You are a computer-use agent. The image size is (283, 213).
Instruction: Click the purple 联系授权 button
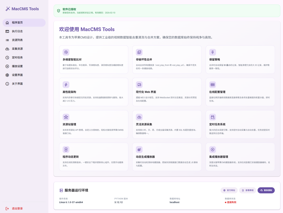[x=266, y=190]
